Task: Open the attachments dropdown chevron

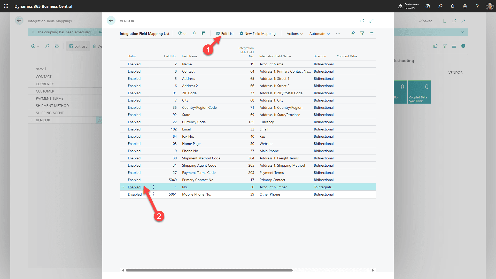Action: pos(185,34)
